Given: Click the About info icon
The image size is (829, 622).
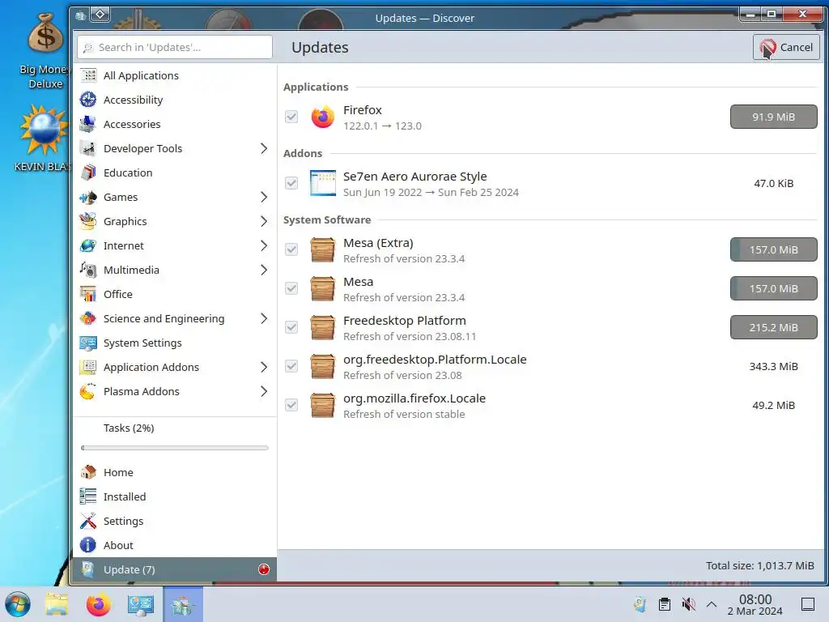Looking at the screenshot, I should point(88,545).
